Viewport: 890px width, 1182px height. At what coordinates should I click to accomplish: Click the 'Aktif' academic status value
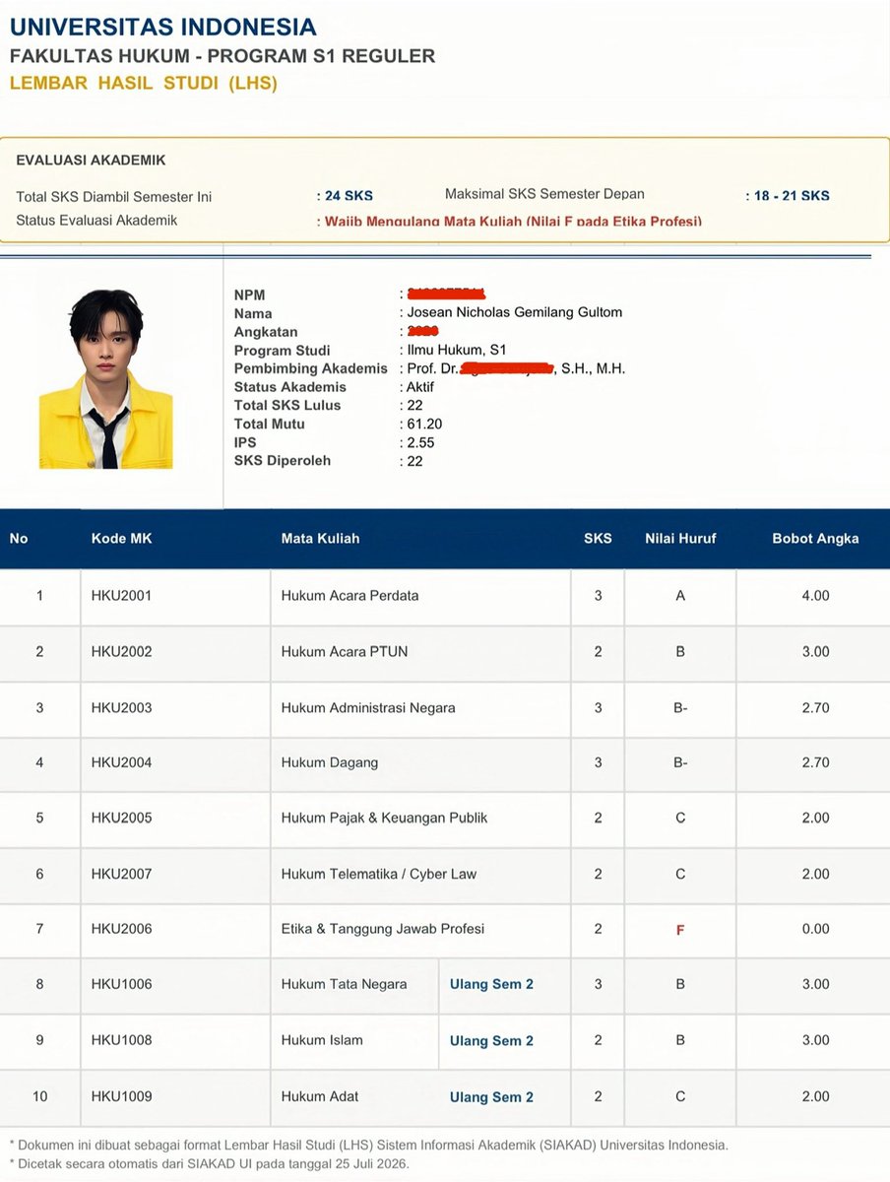click(420, 387)
